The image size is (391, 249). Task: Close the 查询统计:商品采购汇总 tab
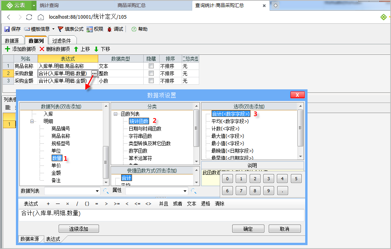pos(264,5)
